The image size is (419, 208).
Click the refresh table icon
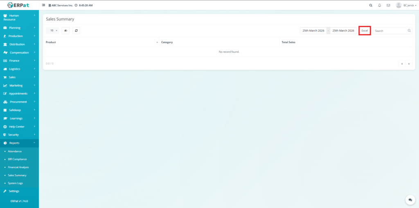pyautogui.click(x=77, y=31)
